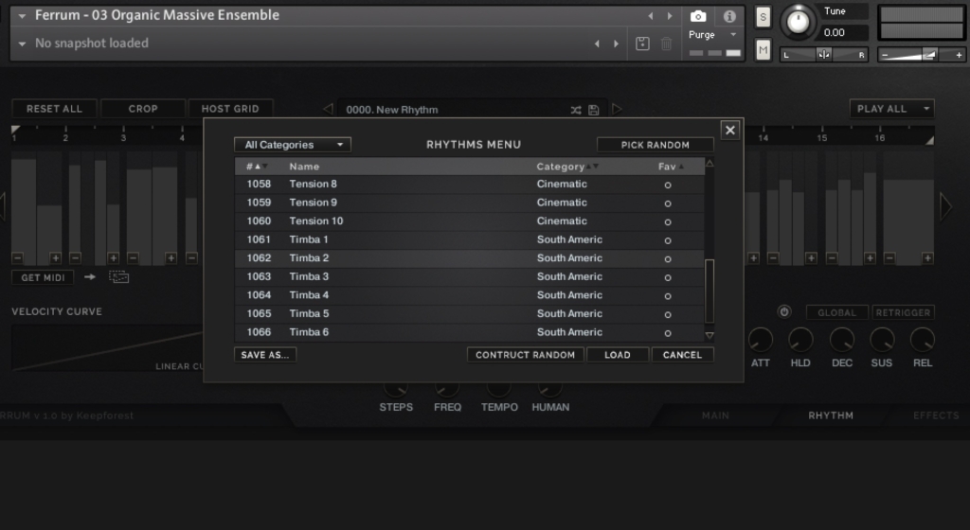The image size is (970, 530).
Task: Click the Tune knob
Action: point(800,21)
